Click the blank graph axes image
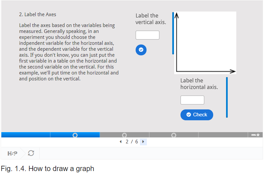Image resolution: width=265 pixels, height=174 pixels. (x=205, y=43)
